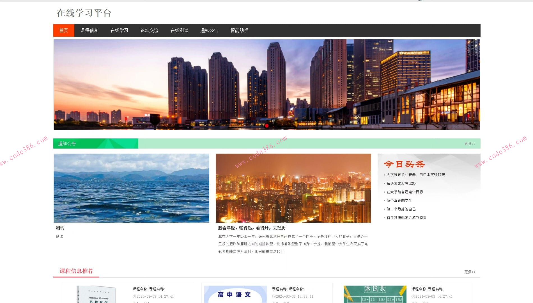Click the 在线学习平台 site title
Viewport: 533px width, 303px height.
click(84, 13)
